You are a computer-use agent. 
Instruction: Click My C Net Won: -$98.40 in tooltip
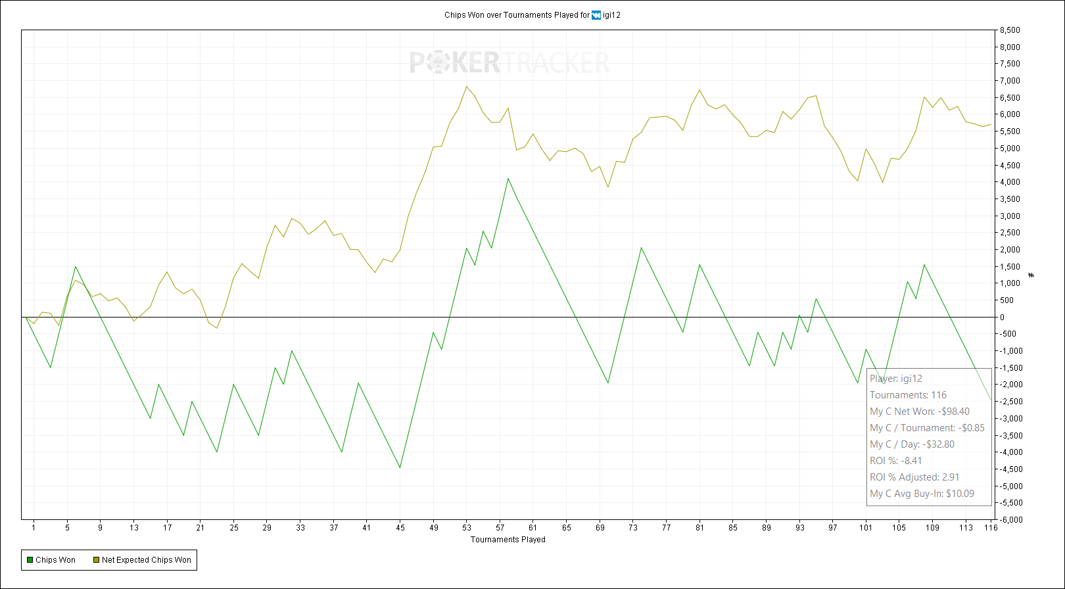(x=919, y=412)
